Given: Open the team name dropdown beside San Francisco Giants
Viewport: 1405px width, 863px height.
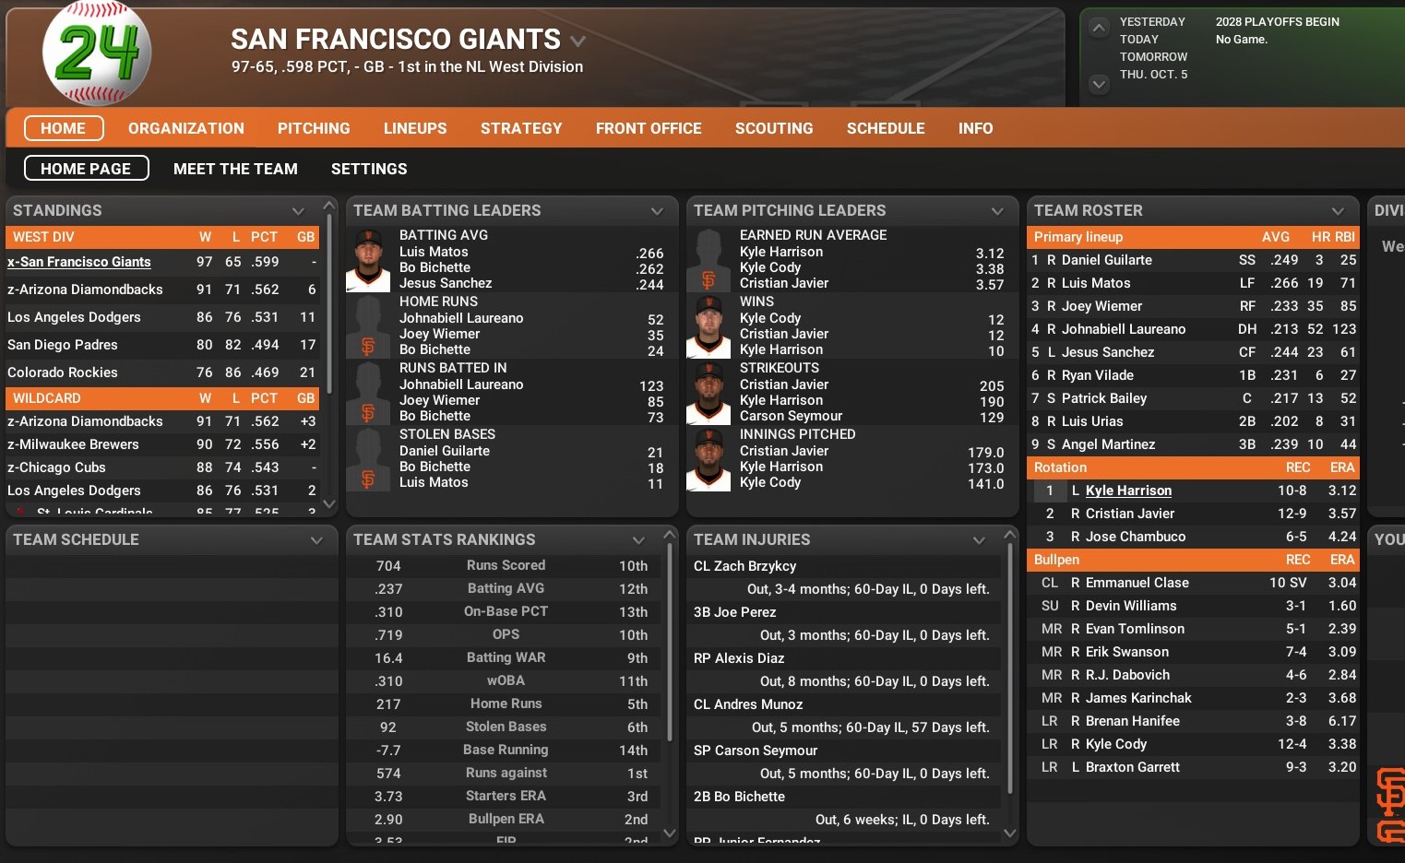Looking at the screenshot, I should [x=578, y=41].
